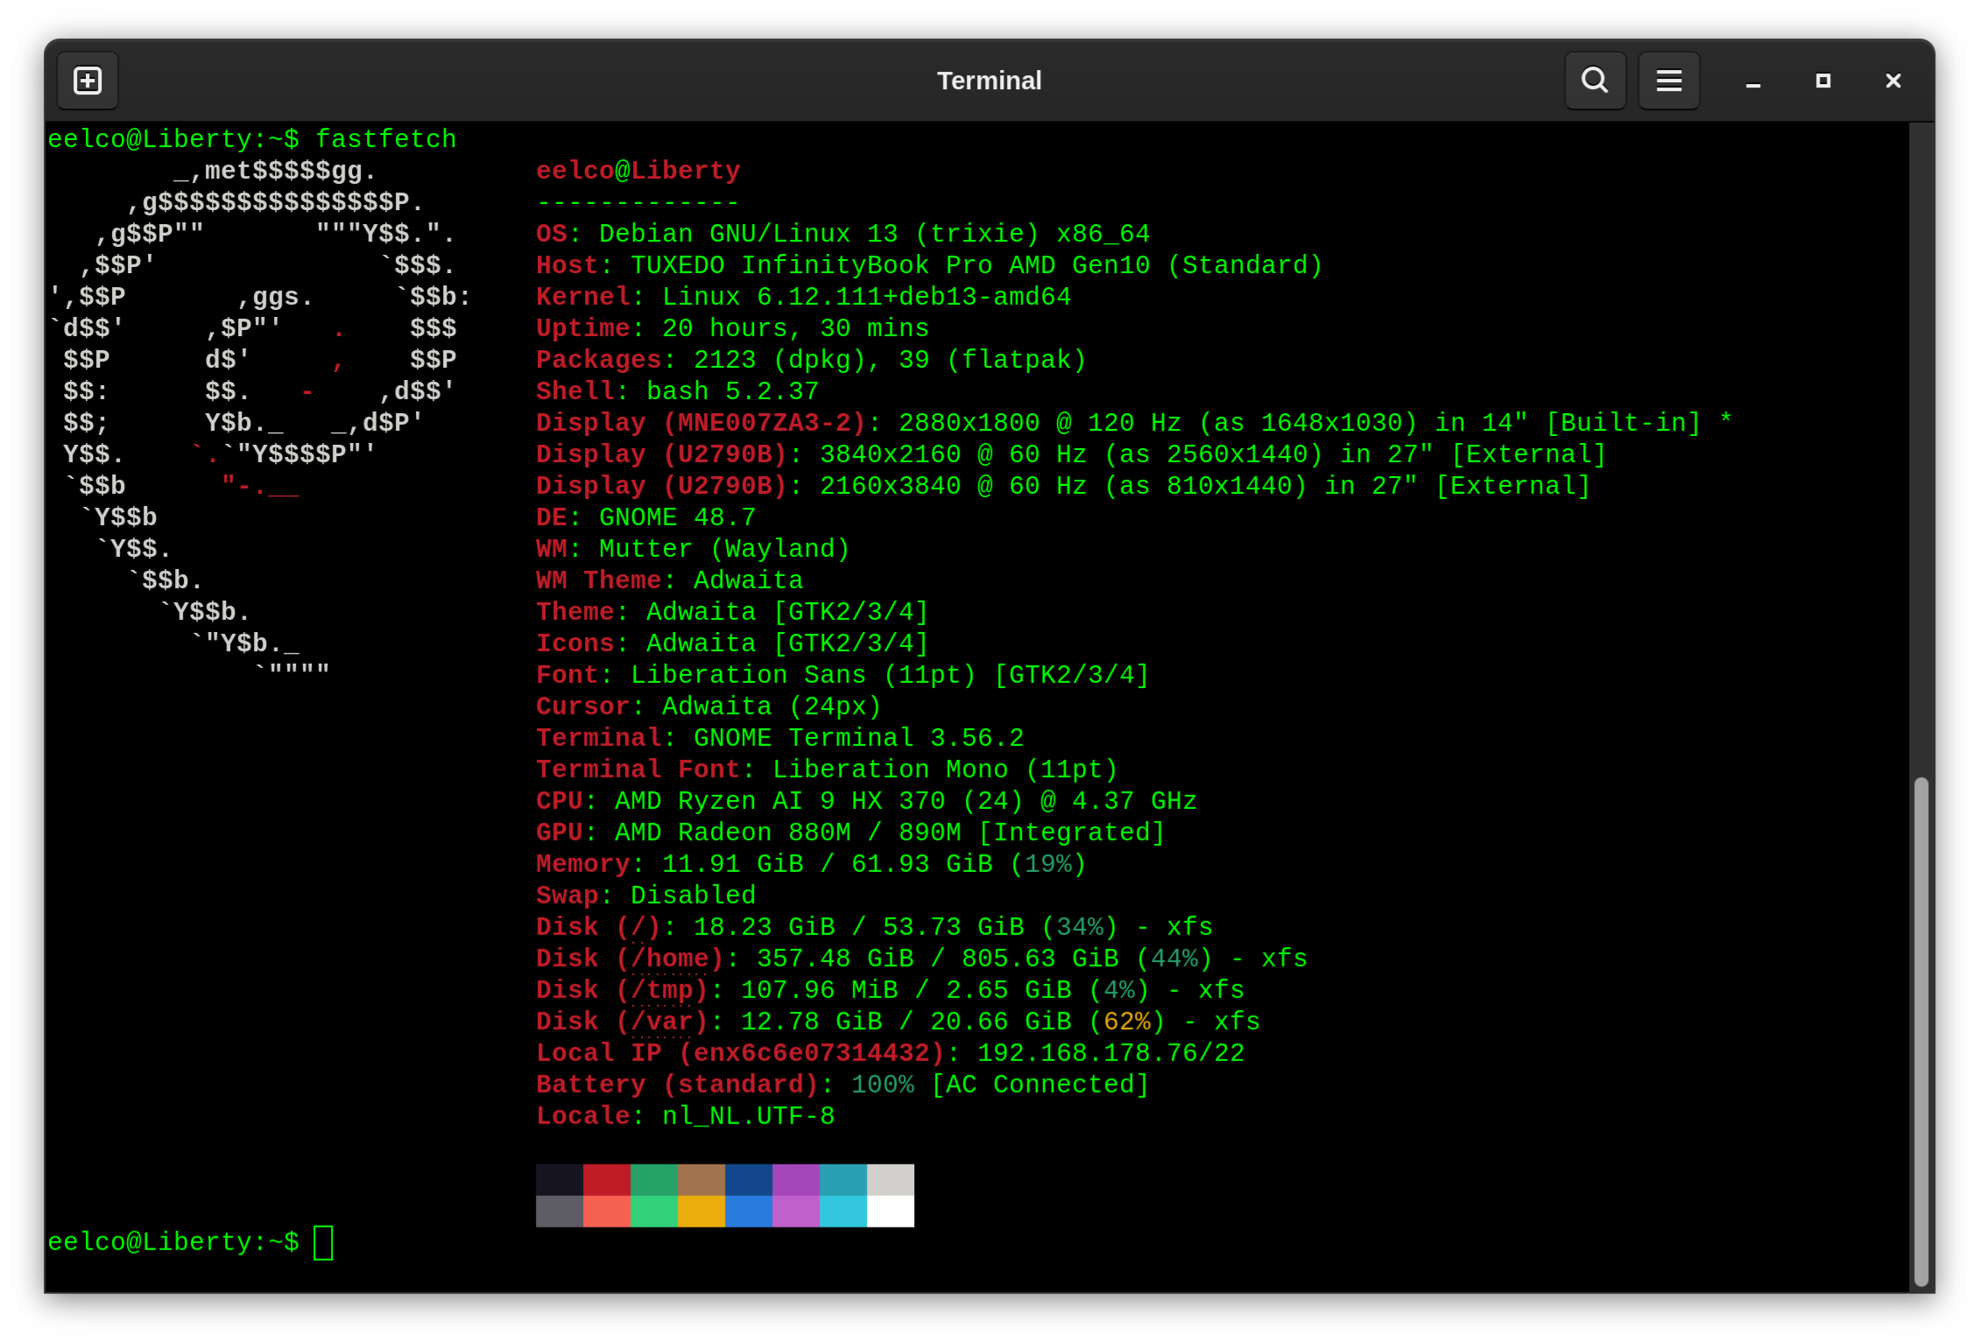Viewport: 1979px width, 1343px height.
Task: Click the orange '62%' /var usage
Action: click(x=1127, y=1022)
